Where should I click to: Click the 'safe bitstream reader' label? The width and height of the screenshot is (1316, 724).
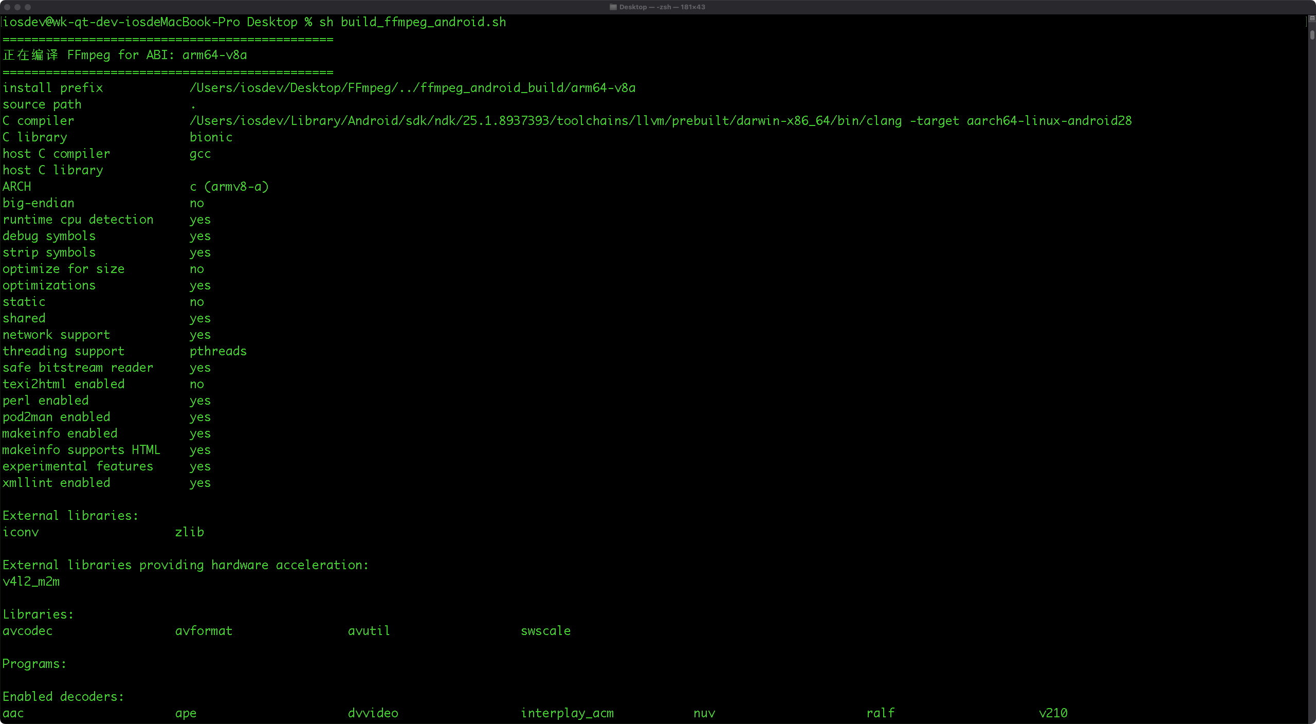[x=78, y=368]
